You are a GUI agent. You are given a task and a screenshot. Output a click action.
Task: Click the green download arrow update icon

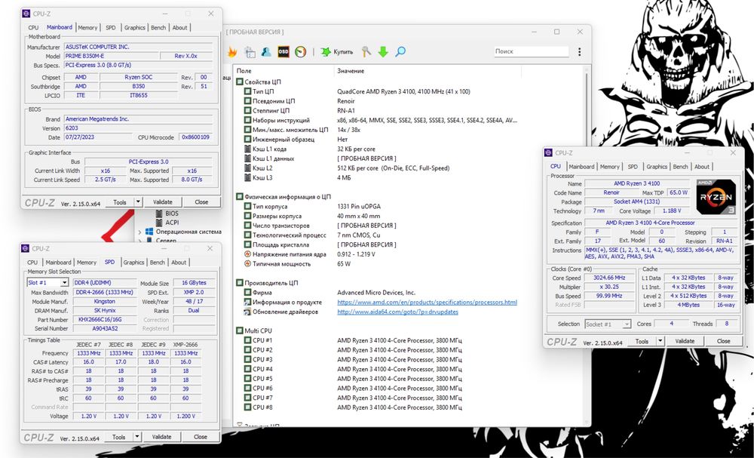(383, 51)
